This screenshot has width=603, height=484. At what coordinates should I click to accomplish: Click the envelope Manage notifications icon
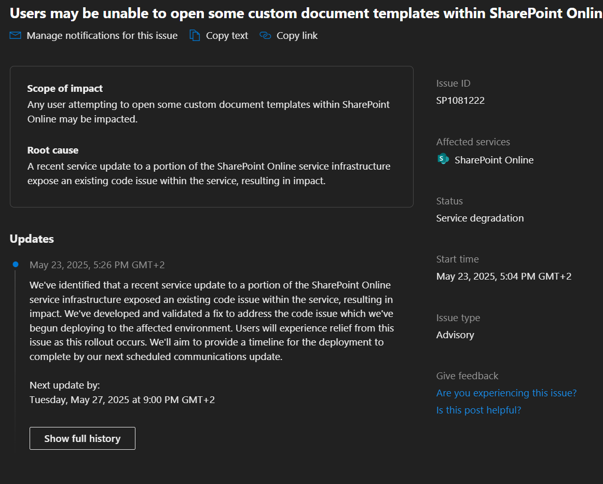(16, 35)
